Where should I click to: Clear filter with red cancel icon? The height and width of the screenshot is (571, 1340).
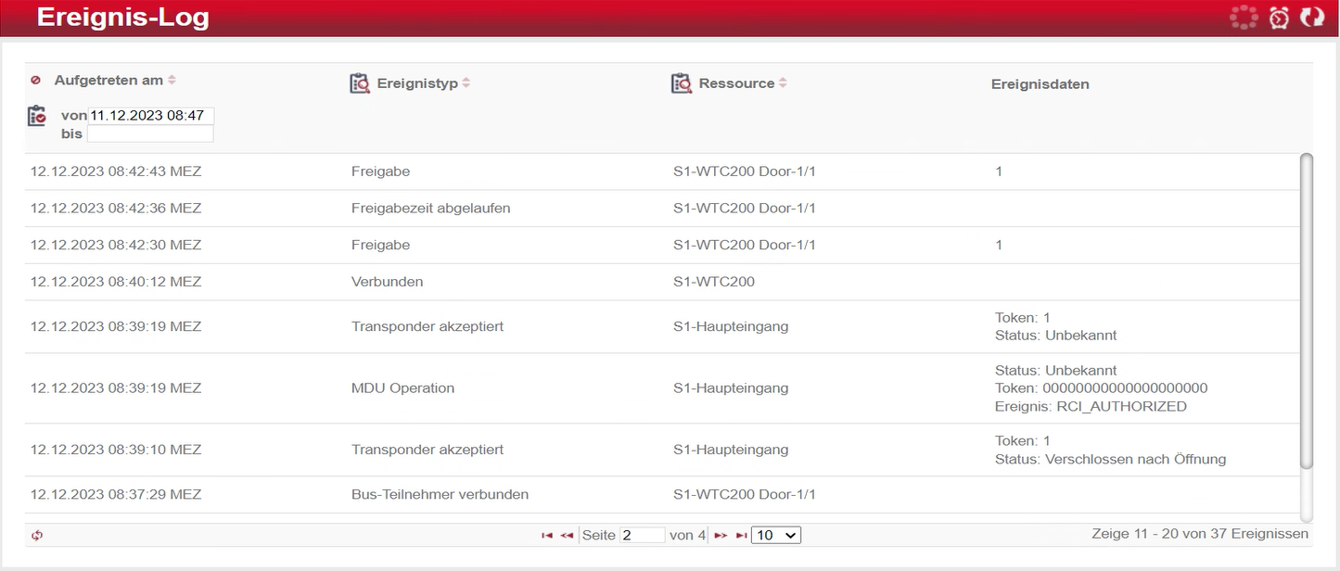(35, 81)
